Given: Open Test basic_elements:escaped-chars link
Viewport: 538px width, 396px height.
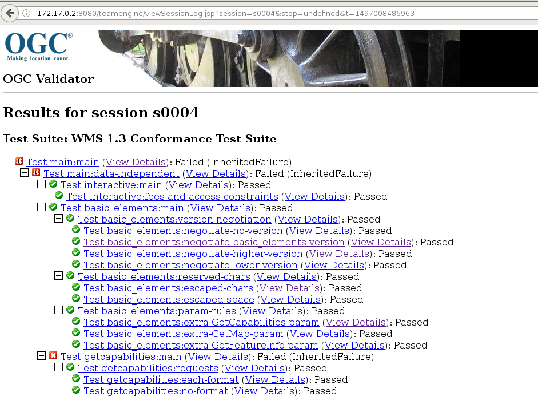Looking at the screenshot, I should point(169,288).
